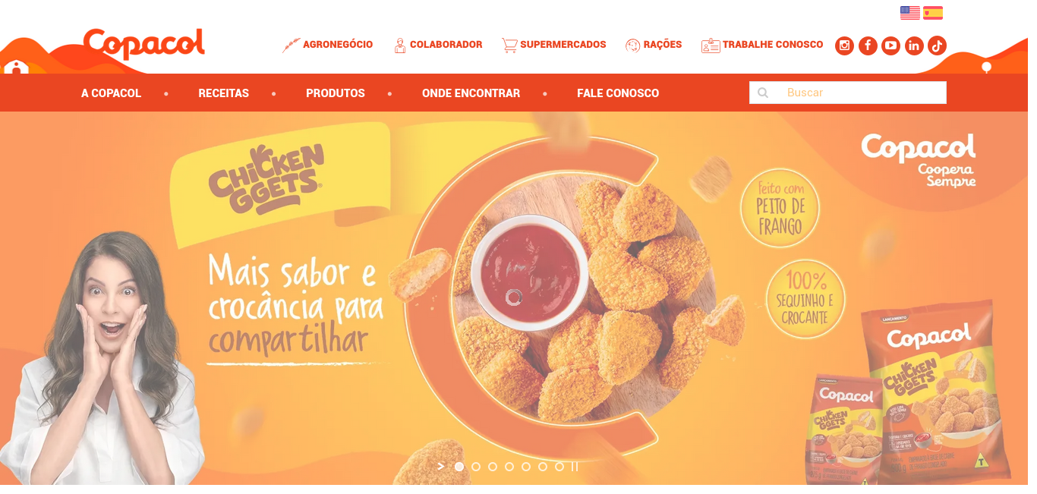Open the PRODUTOS menu

tap(336, 93)
